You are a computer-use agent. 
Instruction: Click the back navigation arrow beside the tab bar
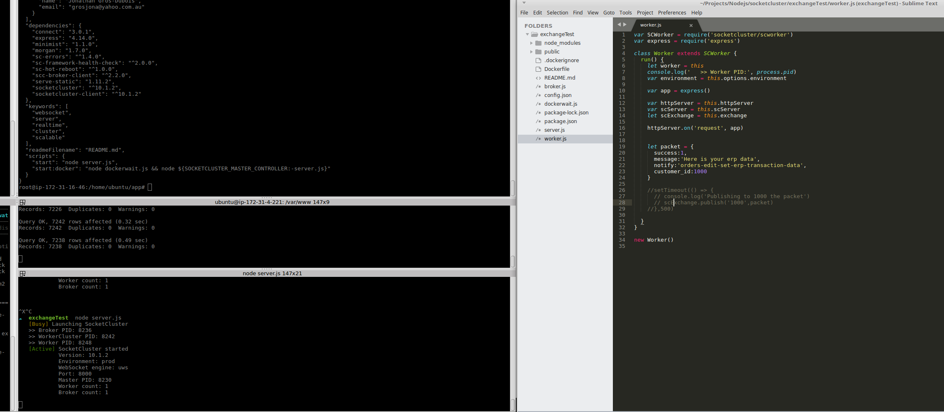point(620,24)
